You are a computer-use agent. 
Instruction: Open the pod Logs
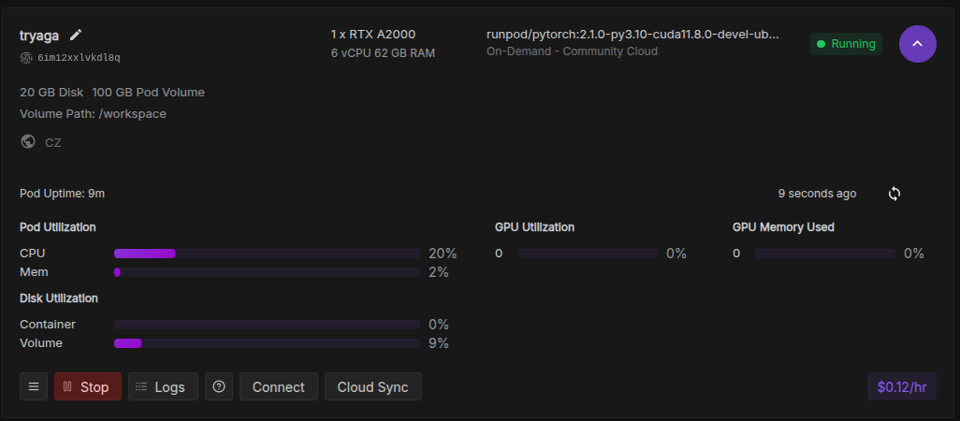click(x=163, y=386)
